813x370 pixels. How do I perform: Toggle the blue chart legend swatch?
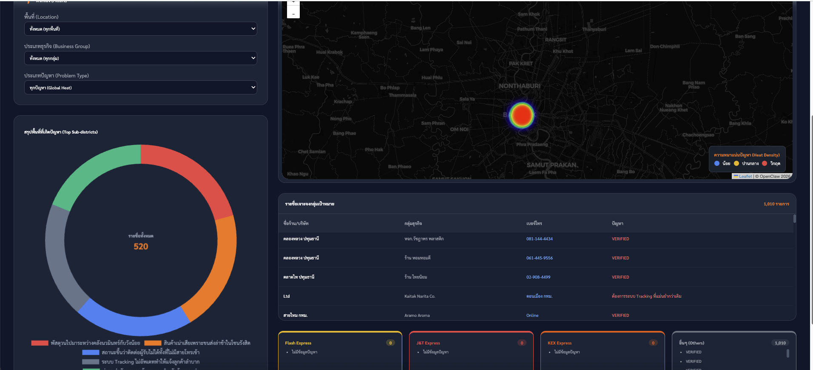pos(91,352)
